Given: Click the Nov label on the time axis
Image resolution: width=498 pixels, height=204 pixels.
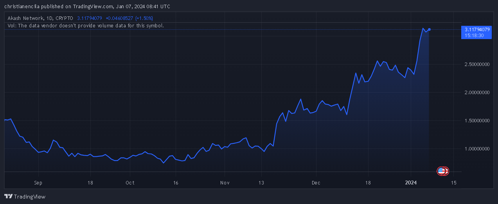Looking at the screenshot, I should tap(225, 183).
